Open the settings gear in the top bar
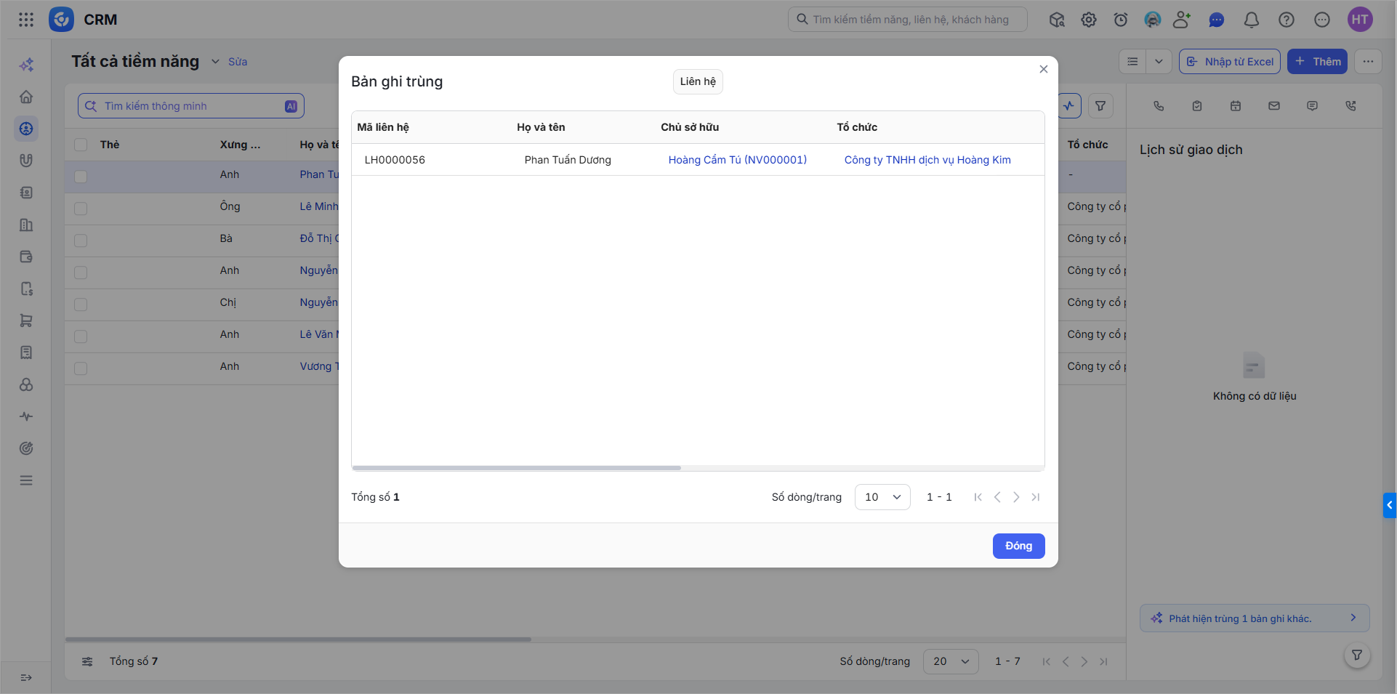Image resolution: width=1397 pixels, height=694 pixels. coord(1089,20)
